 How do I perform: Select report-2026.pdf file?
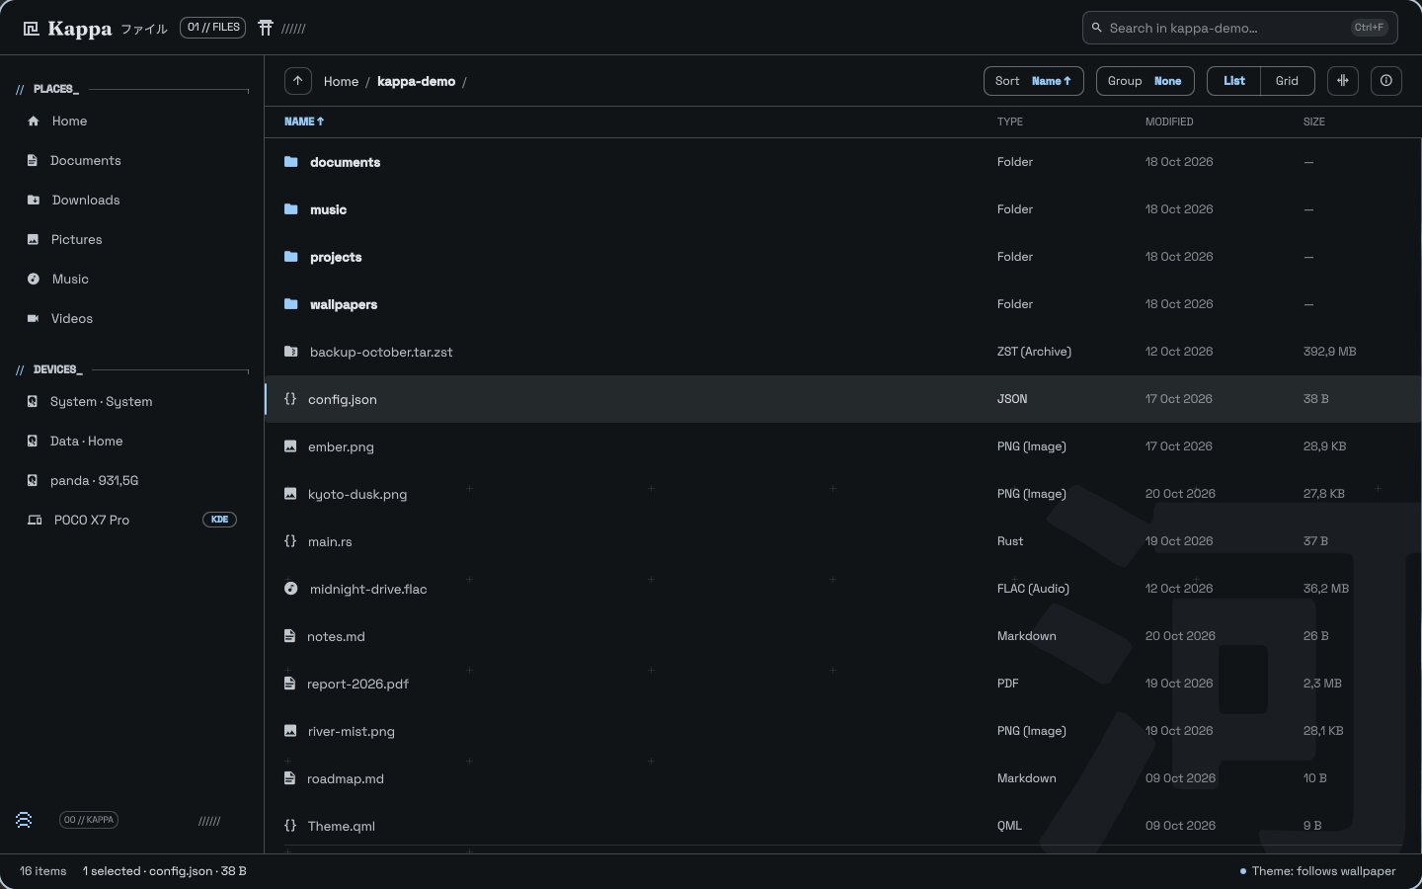(x=843, y=684)
